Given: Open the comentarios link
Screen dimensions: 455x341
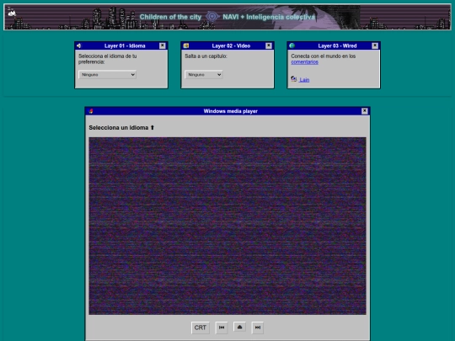Looking at the screenshot, I should coord(305,62).
